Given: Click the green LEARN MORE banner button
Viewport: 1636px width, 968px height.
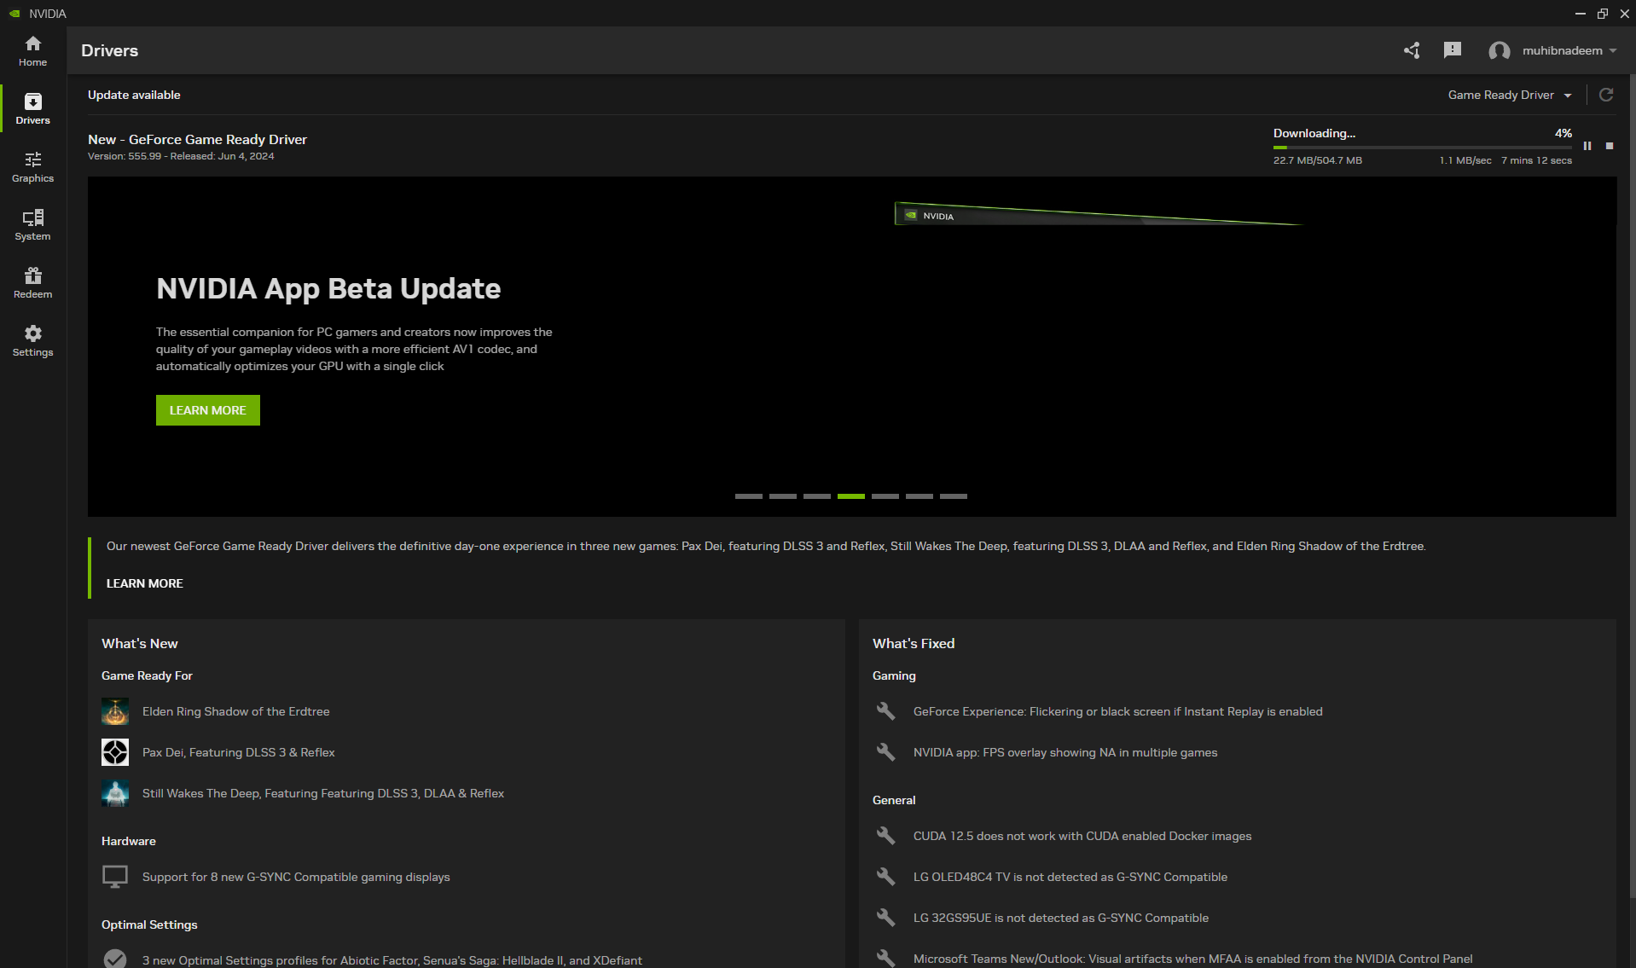Looking at the screenshot, I should tap(208, 410).
